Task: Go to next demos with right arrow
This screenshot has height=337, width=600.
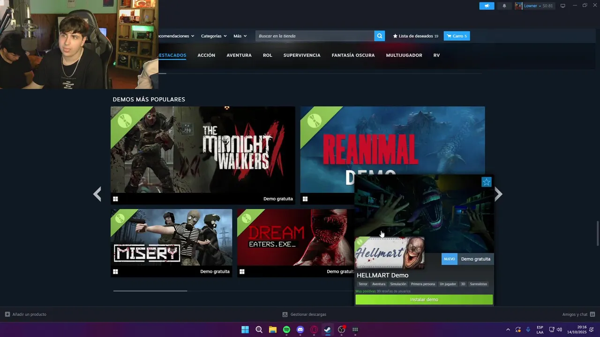Action: coord(499,194)
